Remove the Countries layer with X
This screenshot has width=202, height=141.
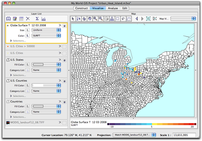(60, 101)
